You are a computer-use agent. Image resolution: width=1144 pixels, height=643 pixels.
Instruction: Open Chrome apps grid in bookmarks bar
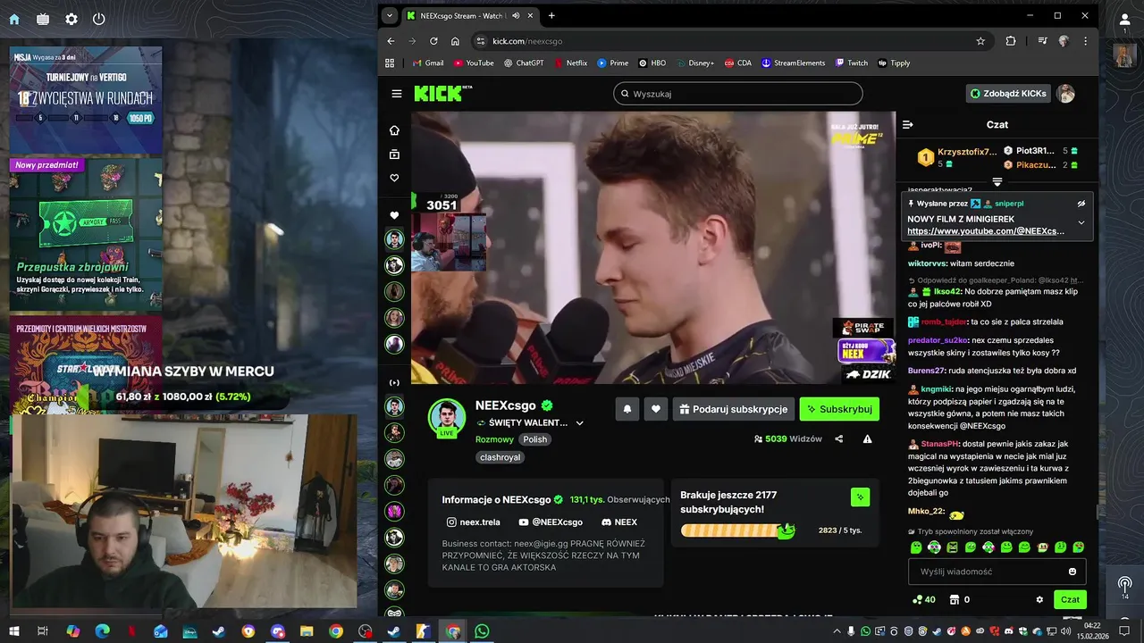(390, 63)
